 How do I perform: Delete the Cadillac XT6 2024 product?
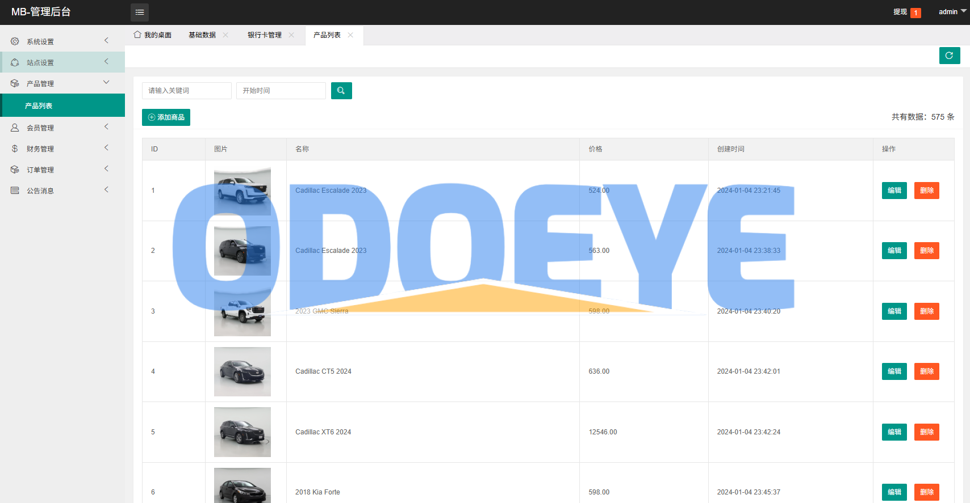(x=927, y=432)
